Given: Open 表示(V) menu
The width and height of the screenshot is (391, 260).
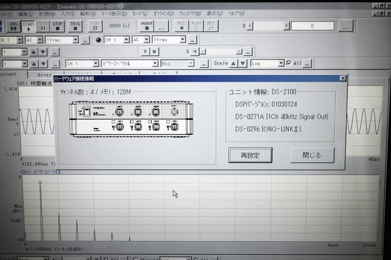Looking at the screenshot, I should (x=214, y=14).
